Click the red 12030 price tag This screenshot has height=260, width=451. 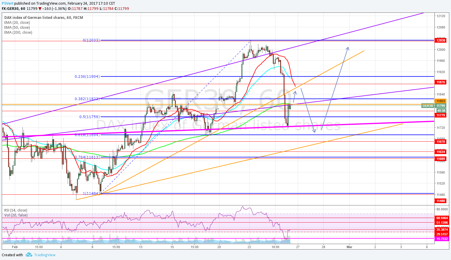click(x=441, y=41)
